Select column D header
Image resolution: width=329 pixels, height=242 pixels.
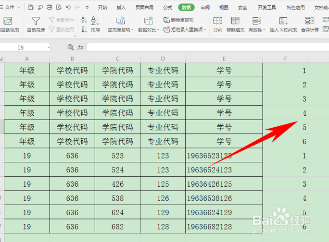pyautogui.click(x=163, y=59)
